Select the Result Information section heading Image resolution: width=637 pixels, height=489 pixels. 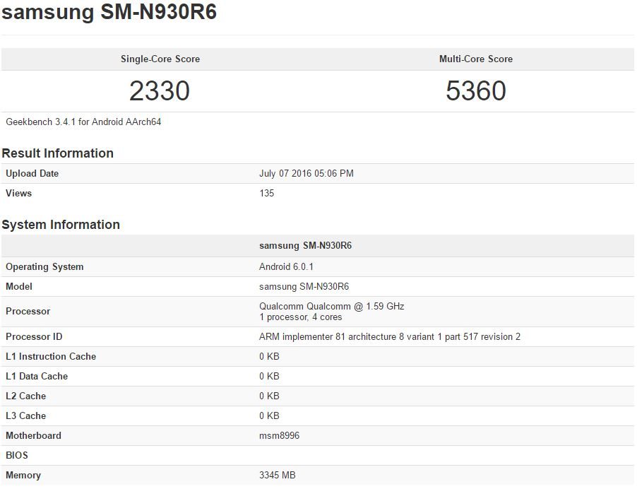[x=57, y=153]
